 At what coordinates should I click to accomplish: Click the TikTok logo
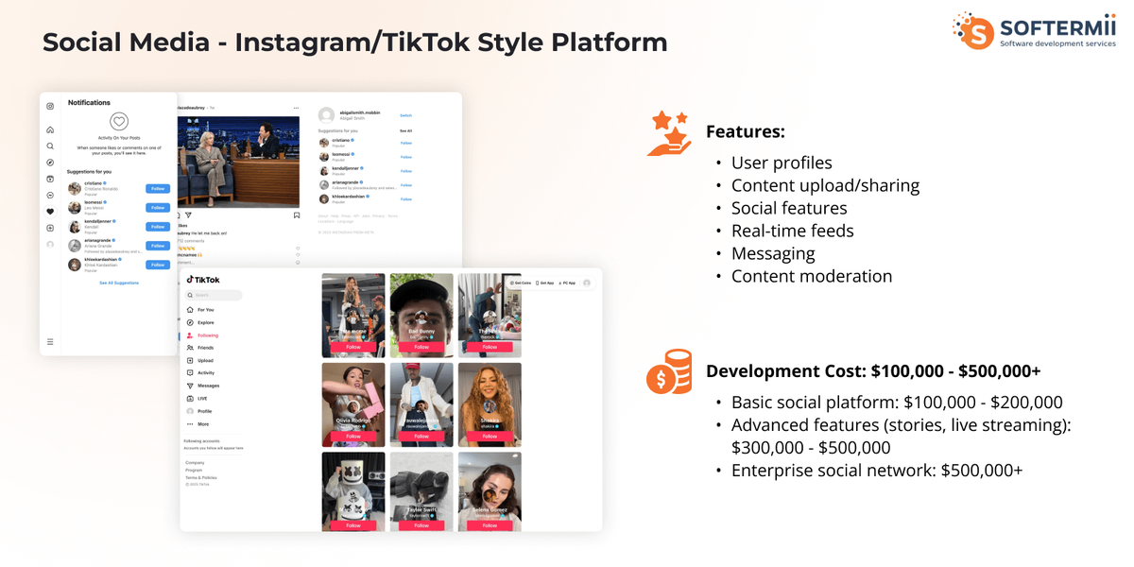(203, 280)
